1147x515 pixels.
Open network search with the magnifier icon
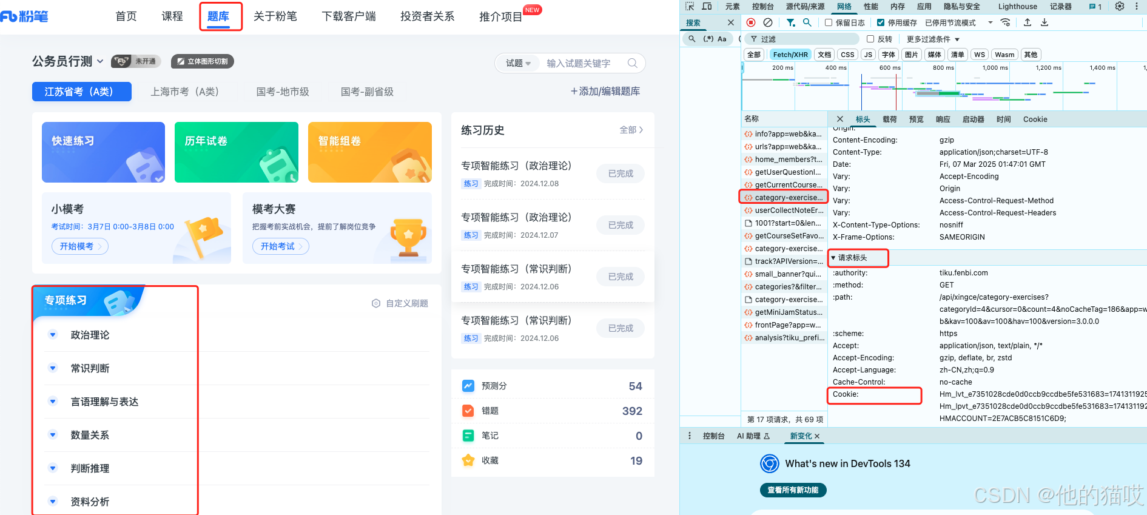coord(807,22)
